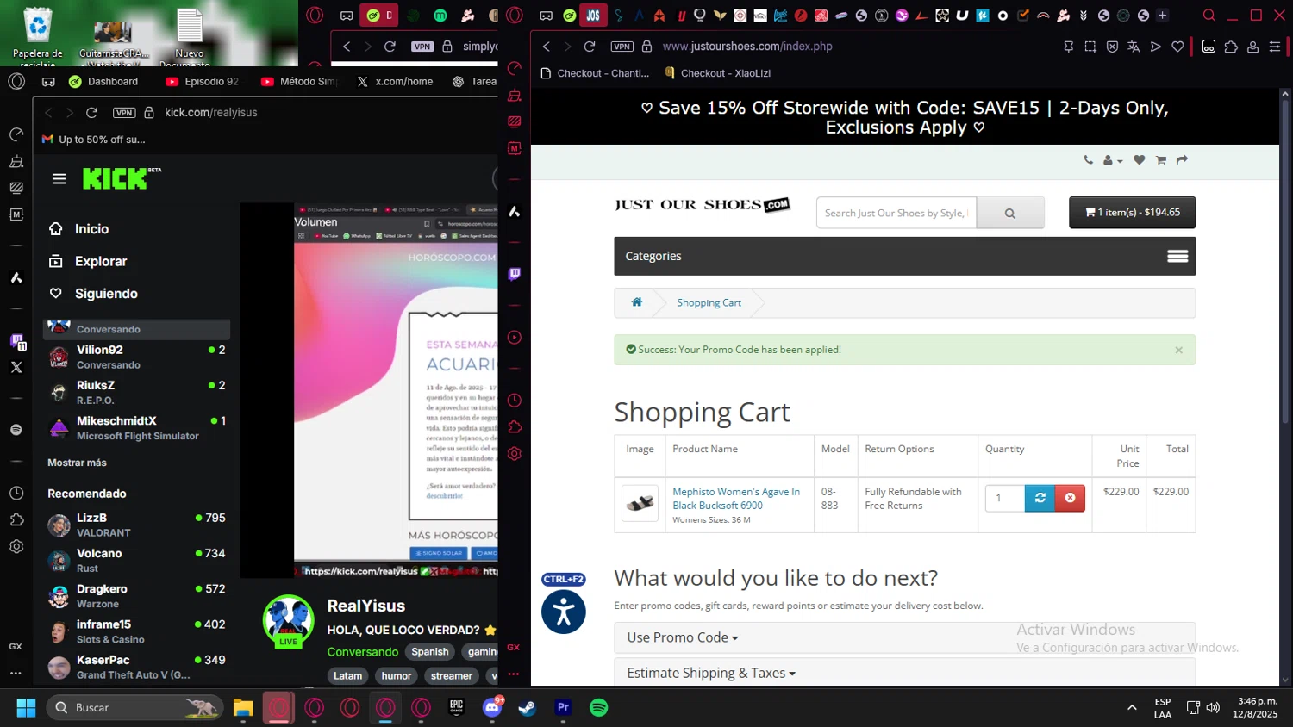Image resolution: width=1293 pixels, height=727 pixels.
Task: Open Spotify in the left Opera sidebar
Action: pyautogui.click(x=16, y=430)
